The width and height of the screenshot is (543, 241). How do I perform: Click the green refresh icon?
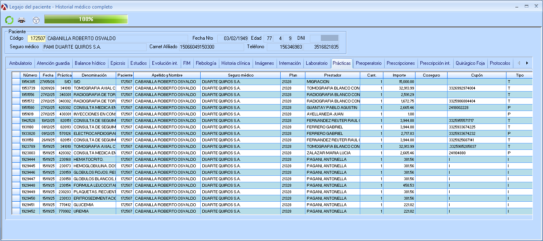pos(9,20)
